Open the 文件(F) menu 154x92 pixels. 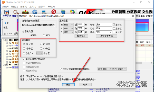[x=5, y=7]
